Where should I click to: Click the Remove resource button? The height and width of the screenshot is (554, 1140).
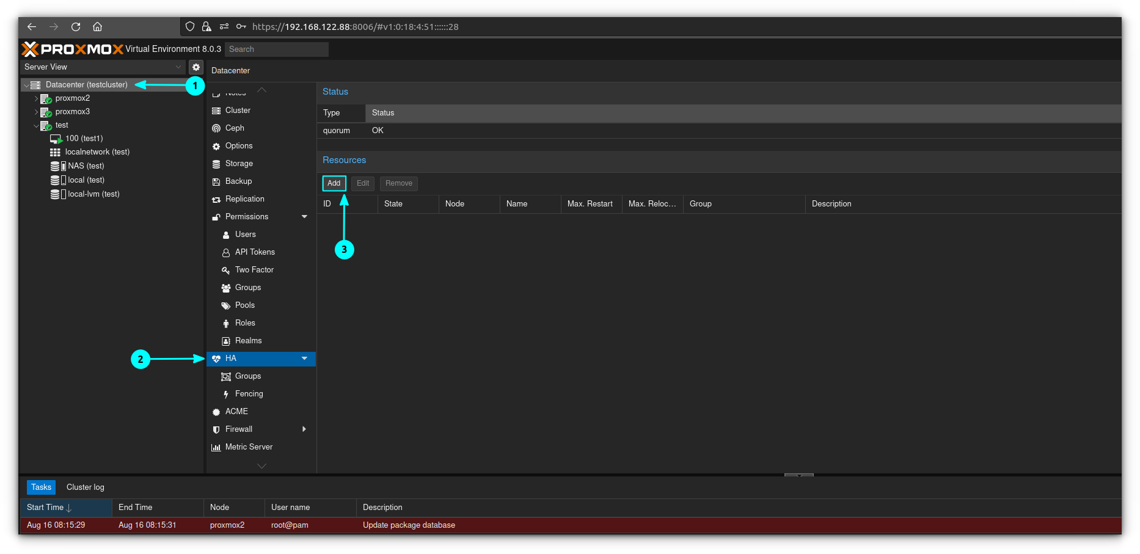[x=399, y=183]
